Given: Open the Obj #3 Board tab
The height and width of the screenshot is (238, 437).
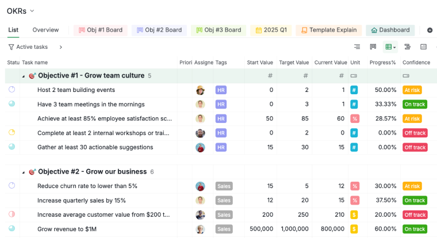Looking at the screenshot, I should point(218,30).
